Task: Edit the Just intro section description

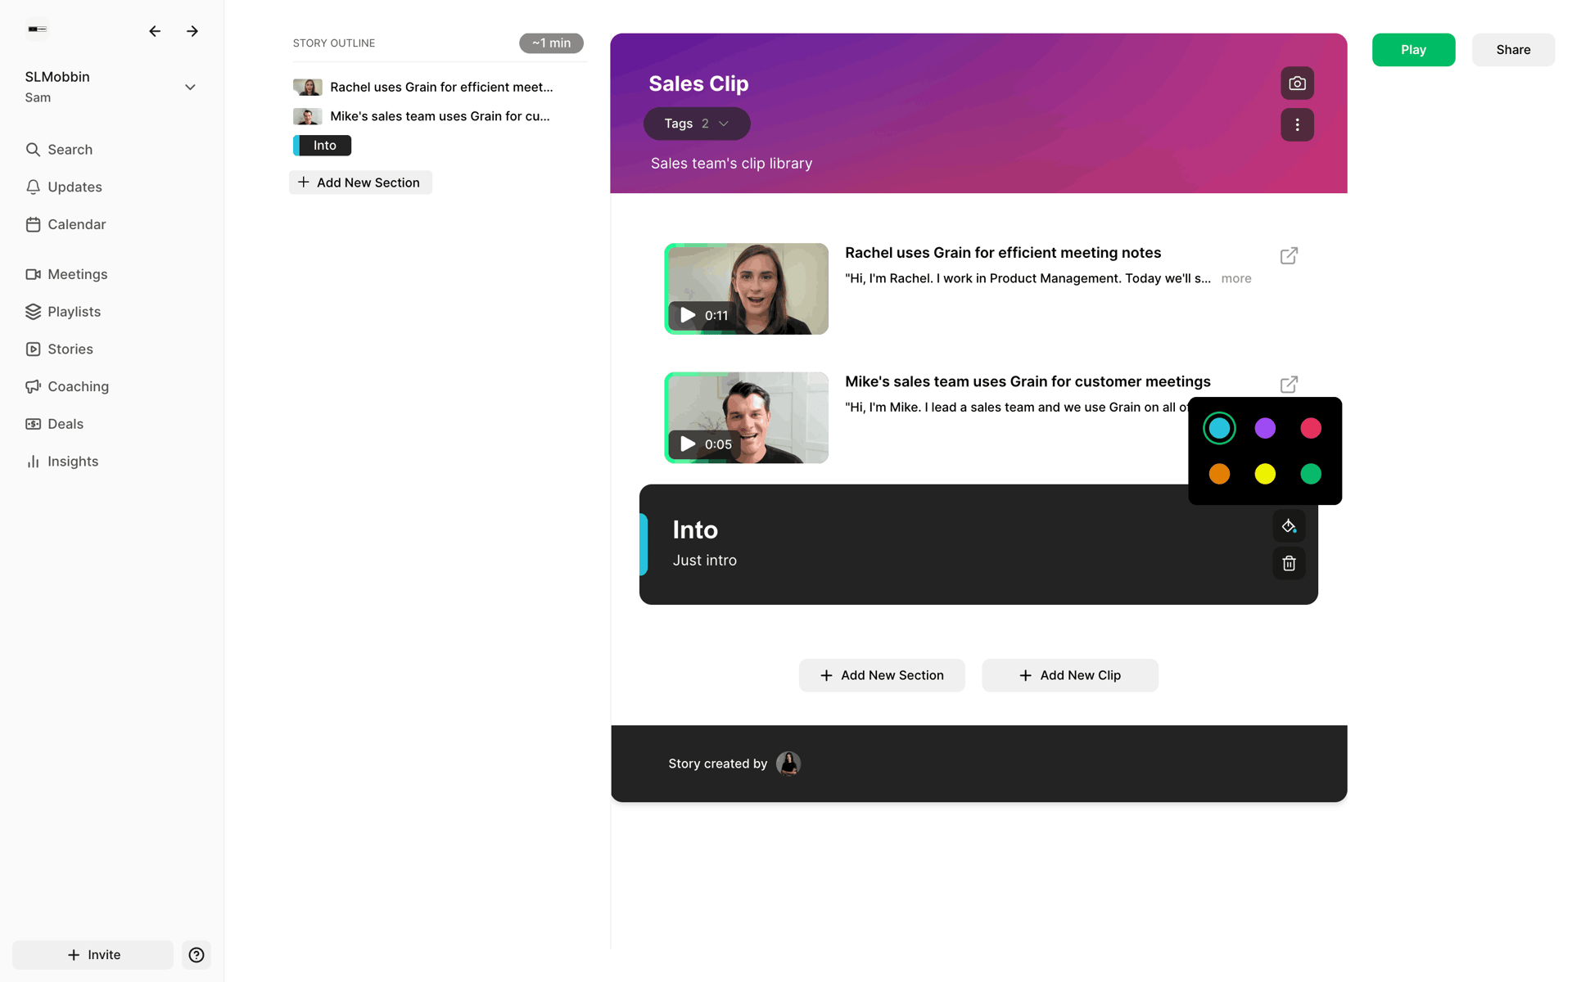Action: (705, 561)
